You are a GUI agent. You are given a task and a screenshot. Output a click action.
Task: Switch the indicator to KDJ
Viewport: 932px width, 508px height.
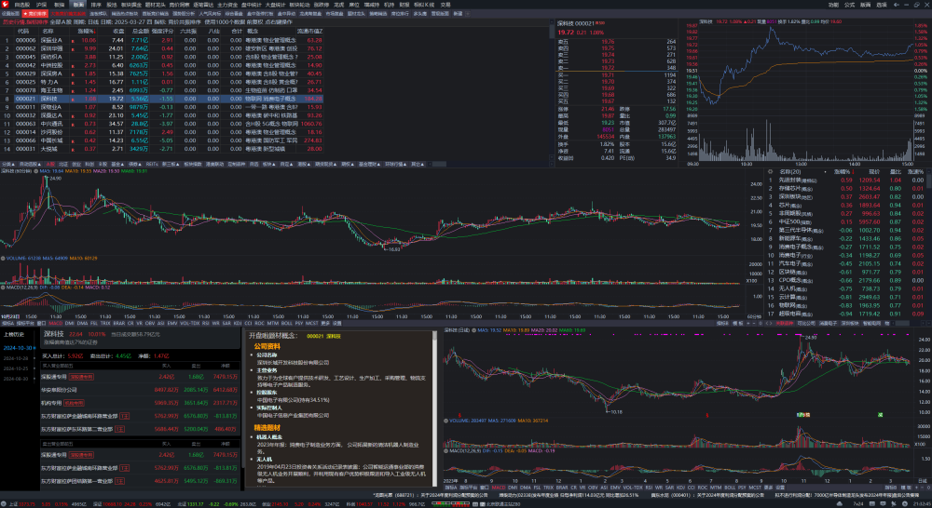pyautogui.click(x=238, y=324)
